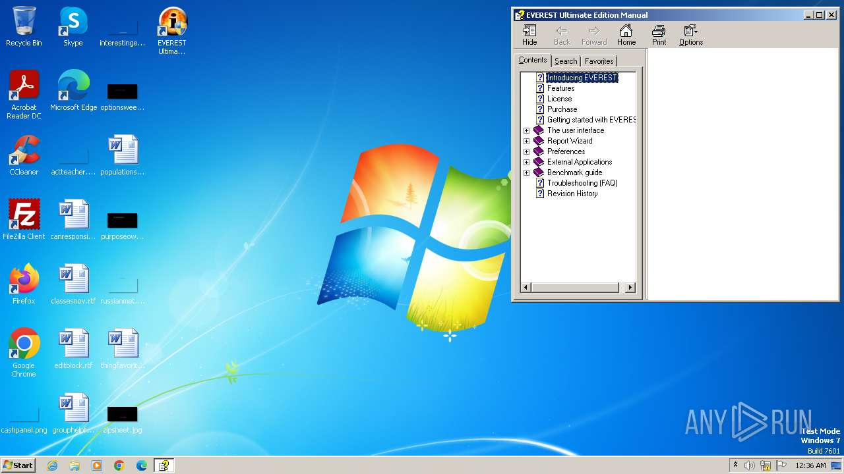Select the grouphelpf document icon
The height and width of the screenshot is (474, 844).
point(73,414)
